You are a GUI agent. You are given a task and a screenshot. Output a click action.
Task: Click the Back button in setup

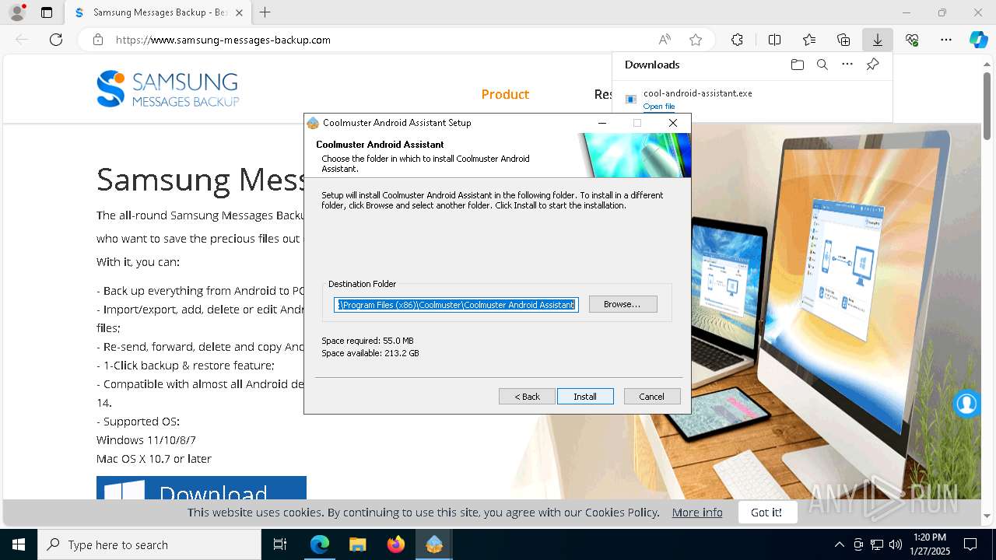click(x=527, y=397)
